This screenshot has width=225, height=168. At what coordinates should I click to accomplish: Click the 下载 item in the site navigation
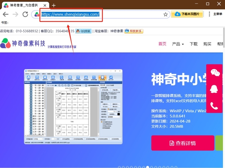click(x=193, y=44)
